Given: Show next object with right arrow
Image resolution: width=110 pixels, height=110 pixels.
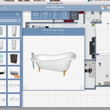Looking at the screenshot, I should [82, 87].
